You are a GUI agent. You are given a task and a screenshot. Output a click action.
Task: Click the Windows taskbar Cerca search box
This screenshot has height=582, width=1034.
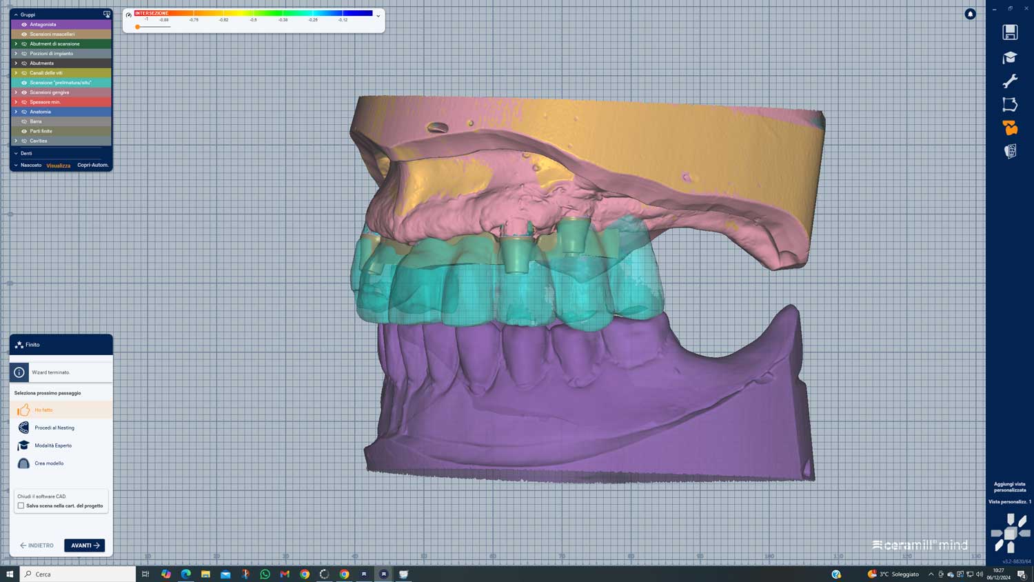tap(78, 574)
